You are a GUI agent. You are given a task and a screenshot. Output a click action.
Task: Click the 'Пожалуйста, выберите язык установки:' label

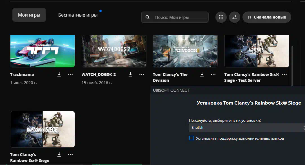click(x=225, y=120)
